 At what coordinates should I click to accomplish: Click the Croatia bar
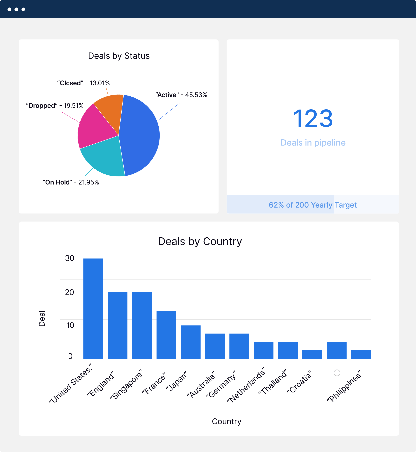312,354
